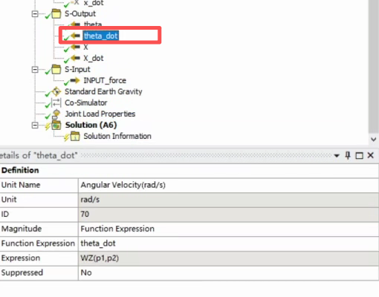The width and height of the screenshot is (379, 297).
Task: Collapse the Solution (A6) branch
Action: (x=35, y=125)
